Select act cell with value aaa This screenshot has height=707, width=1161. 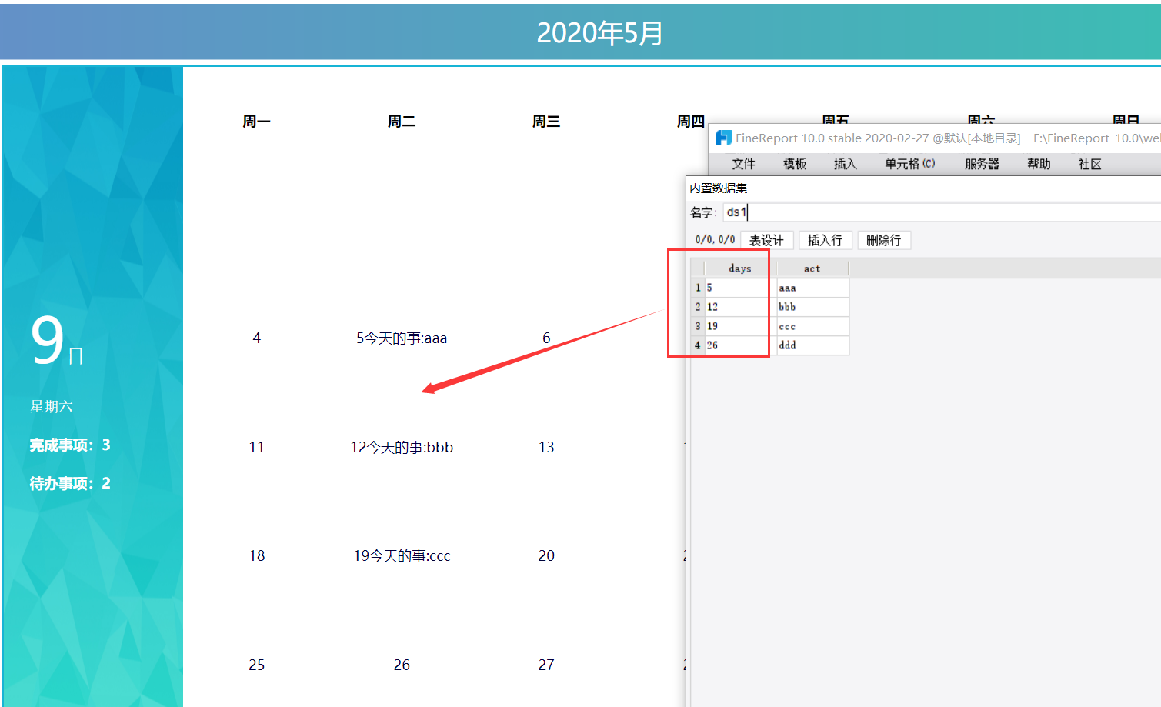click(812, 288)
